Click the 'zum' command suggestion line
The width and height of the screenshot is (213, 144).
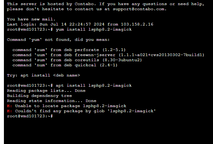click(69, 50)
